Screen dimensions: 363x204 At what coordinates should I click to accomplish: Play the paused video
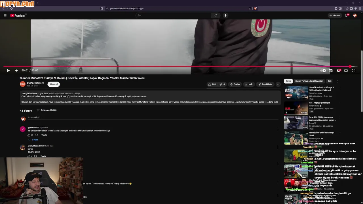click(8, 71)
